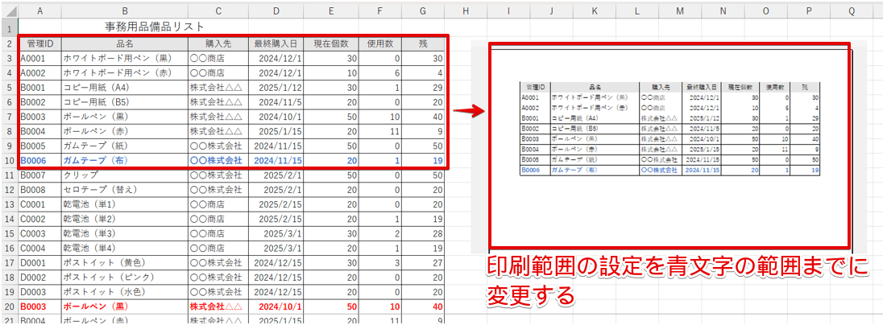Click the セロテープ（替え）cell
Screen dimensions: 883x325
click(x=124, y=190)
